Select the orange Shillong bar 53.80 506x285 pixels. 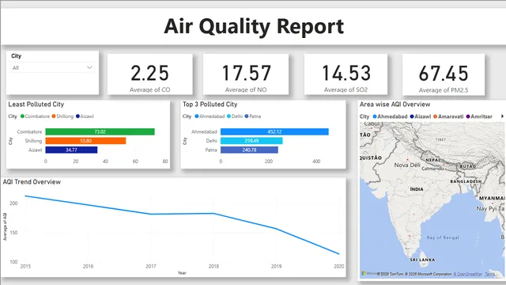[85, 141]
